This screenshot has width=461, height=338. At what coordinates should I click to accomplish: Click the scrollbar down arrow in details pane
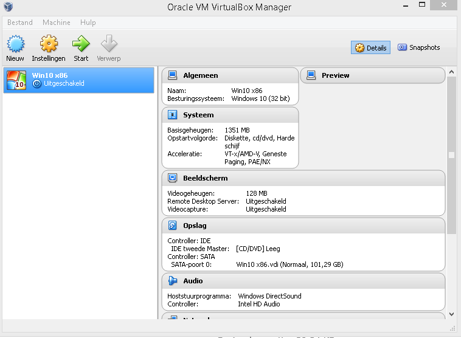click(451, 314)
